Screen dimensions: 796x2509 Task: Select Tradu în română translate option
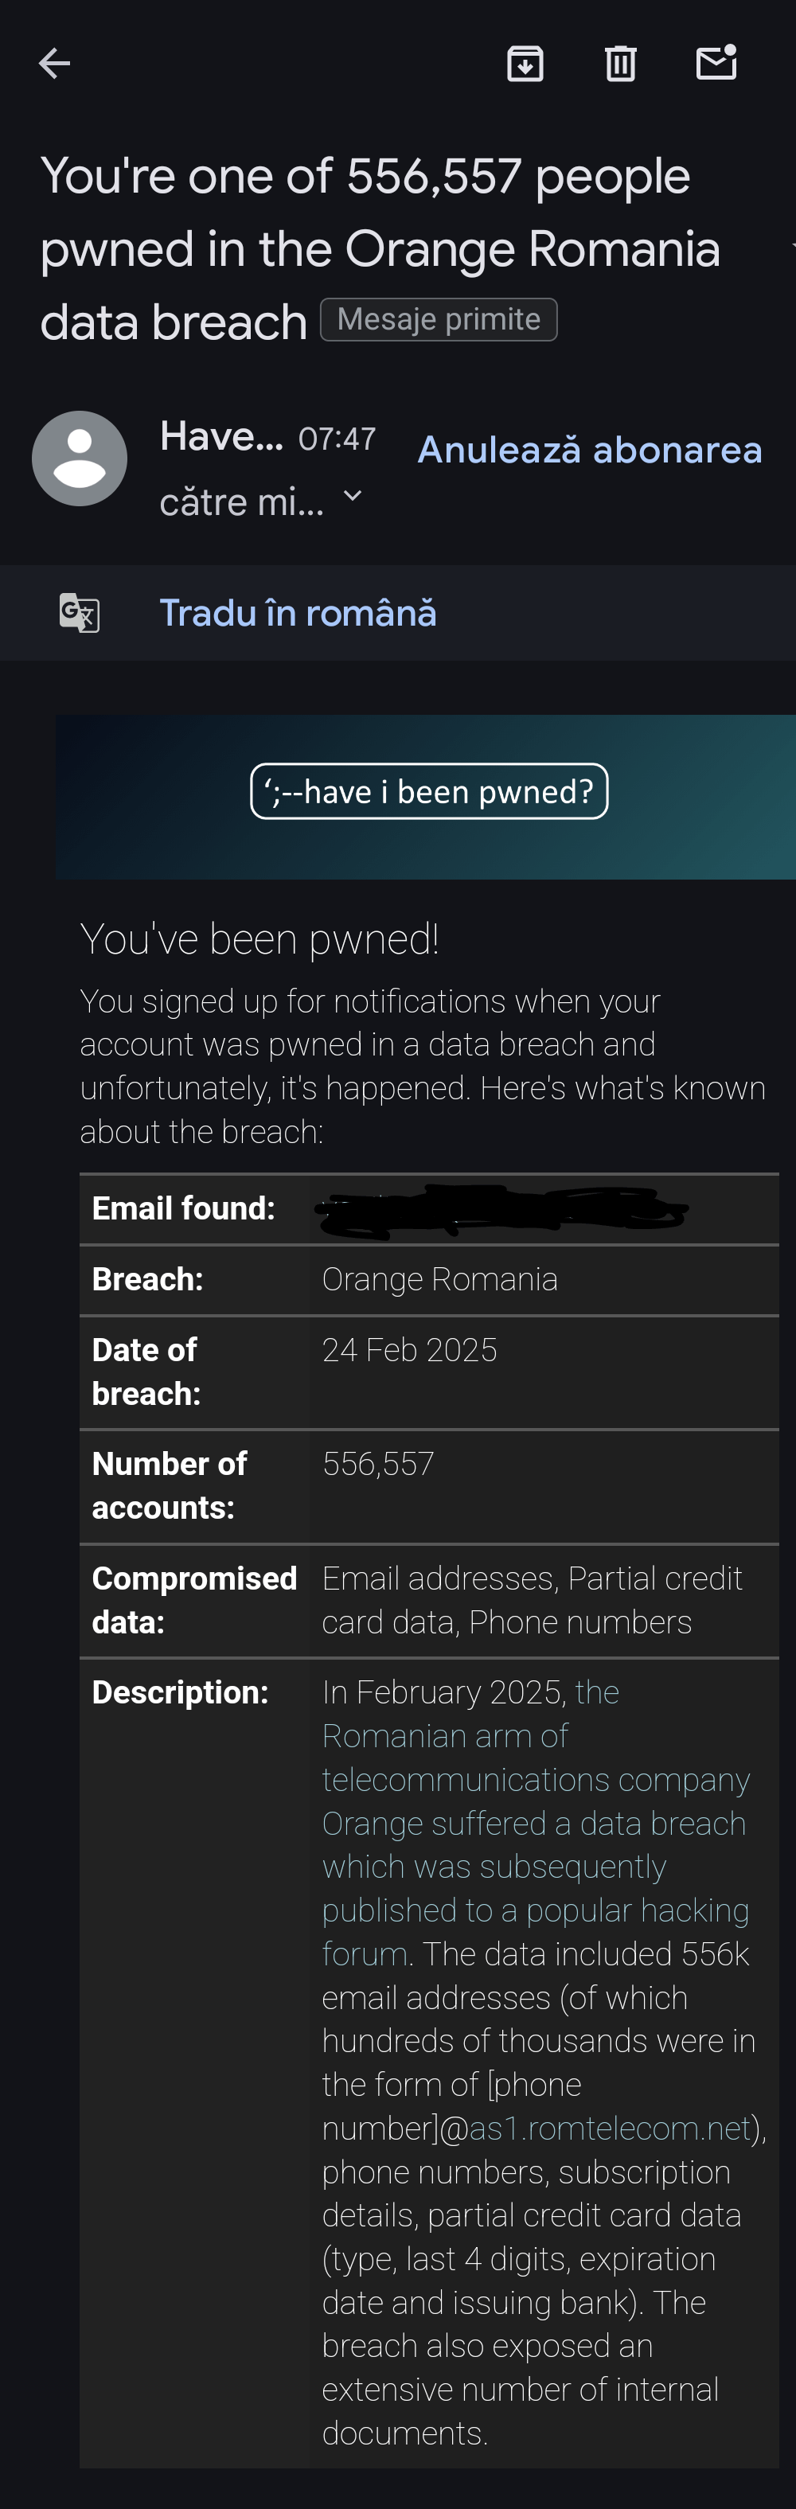coord(298,614)
